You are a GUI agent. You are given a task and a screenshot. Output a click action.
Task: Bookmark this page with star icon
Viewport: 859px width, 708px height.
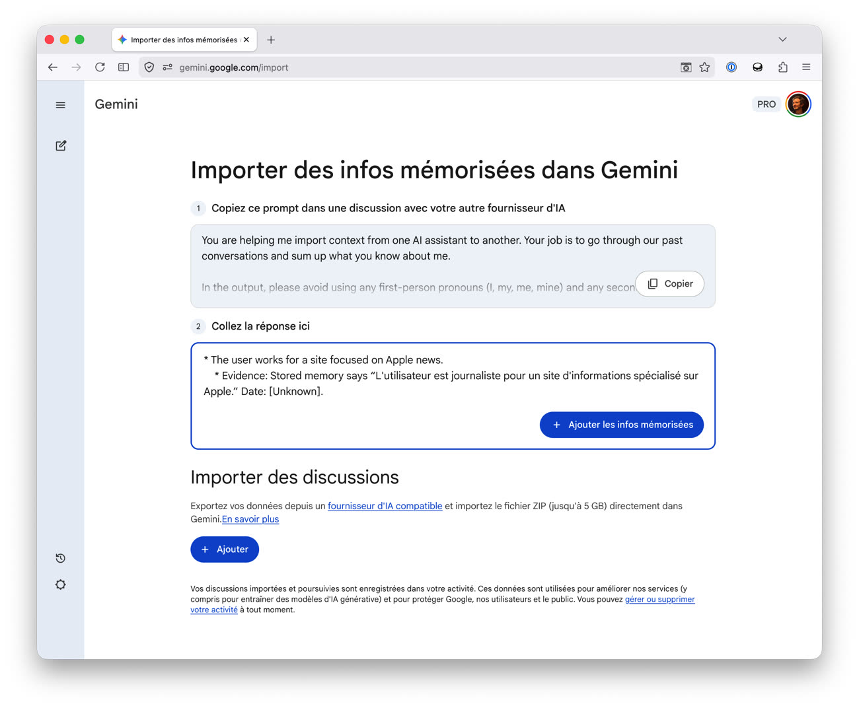pos(704,67)
